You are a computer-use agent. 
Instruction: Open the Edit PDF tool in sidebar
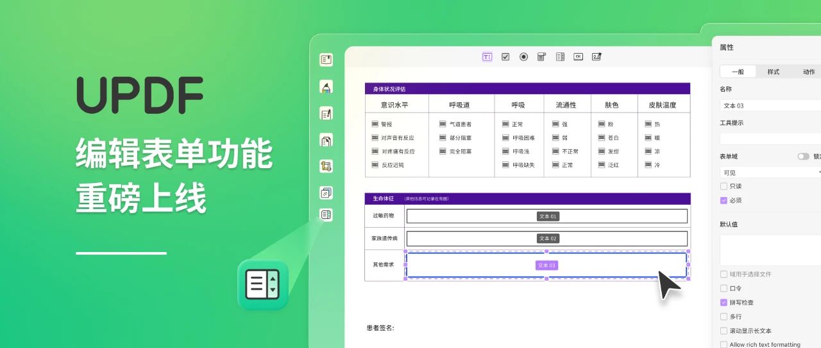(326, 114)
